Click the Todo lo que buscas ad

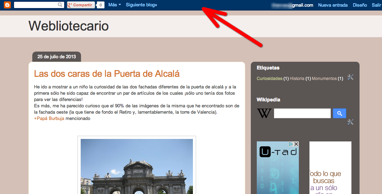click(330, 168)
